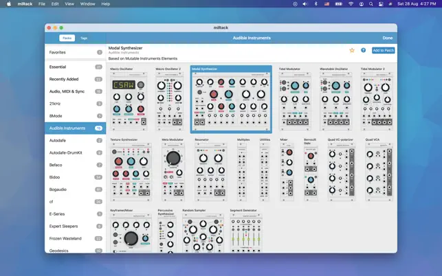
Task: Select the Utilities module thumbnail
Action: [x=264, y=172]
